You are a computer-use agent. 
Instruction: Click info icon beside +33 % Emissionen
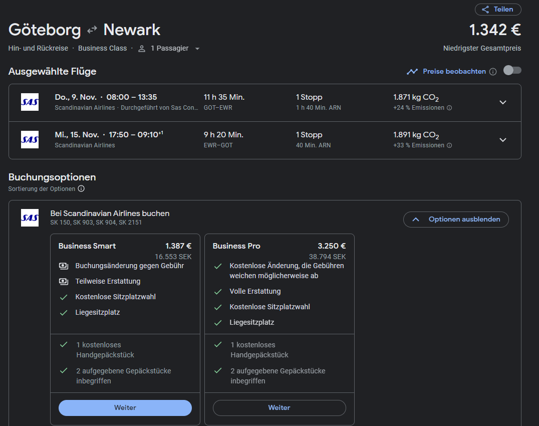(x=449, y=145)
